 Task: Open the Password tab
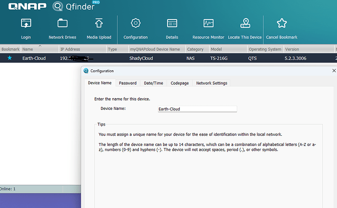(x=127, y=83)
